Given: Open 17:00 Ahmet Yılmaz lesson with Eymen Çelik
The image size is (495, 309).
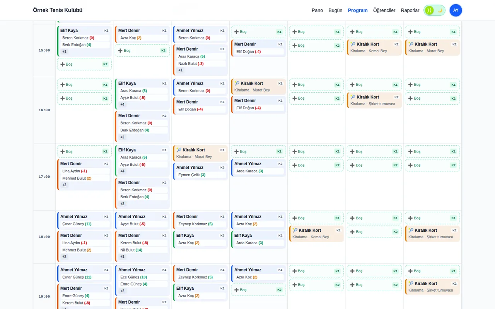Looking at the screenshot, I should [200, 171].
